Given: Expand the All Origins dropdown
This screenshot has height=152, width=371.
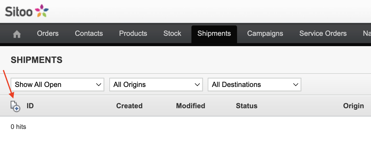Looking at the screenshot, I should [156, 85].
